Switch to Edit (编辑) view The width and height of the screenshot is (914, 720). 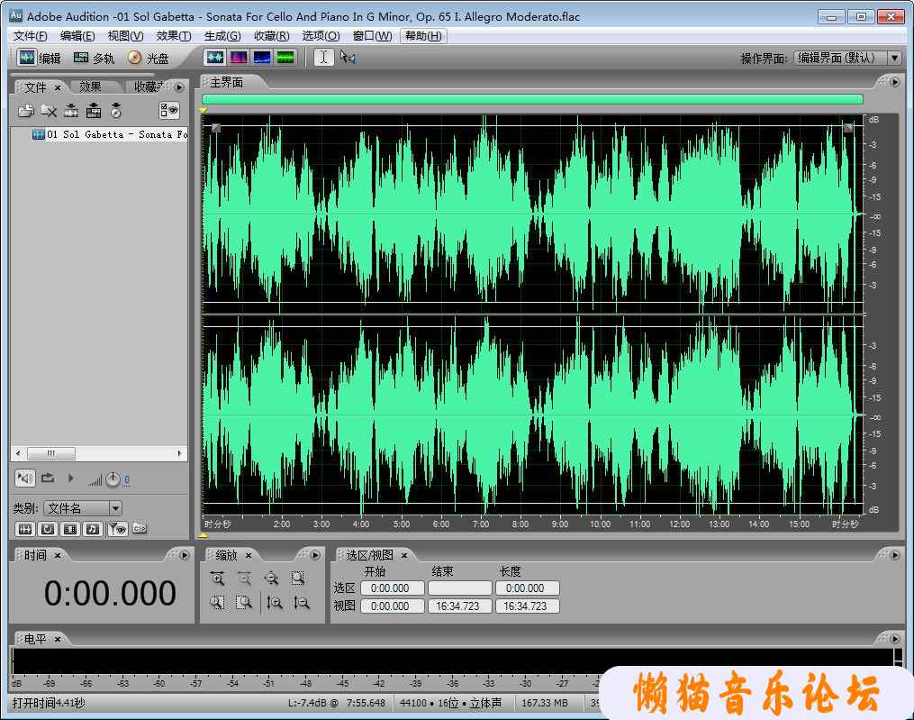pyautogui.click(x=39, y=58)
